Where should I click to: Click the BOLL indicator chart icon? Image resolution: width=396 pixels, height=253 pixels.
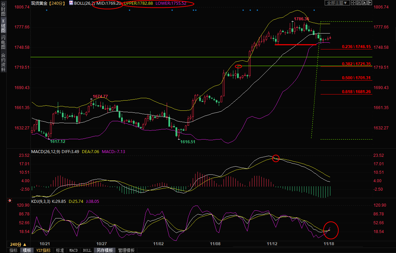click(71, 3)
